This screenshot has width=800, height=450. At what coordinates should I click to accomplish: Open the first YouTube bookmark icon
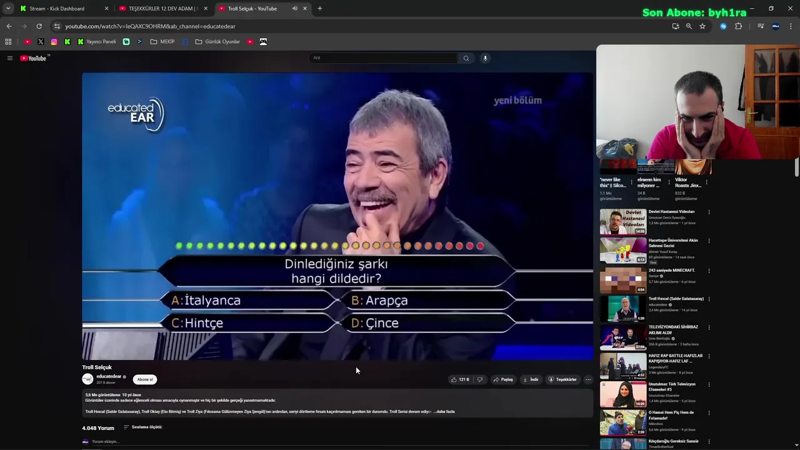click(x=27, y=42)
